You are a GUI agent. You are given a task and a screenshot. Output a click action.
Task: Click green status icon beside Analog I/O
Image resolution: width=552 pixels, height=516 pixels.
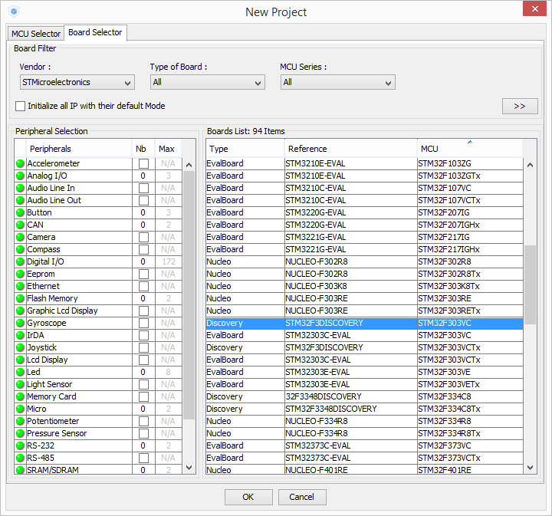click(x=21, y=176)
